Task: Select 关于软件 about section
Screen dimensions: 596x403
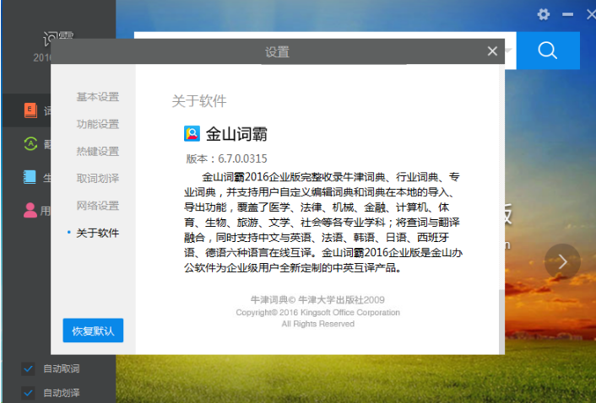Action: [x=98, y=233]
